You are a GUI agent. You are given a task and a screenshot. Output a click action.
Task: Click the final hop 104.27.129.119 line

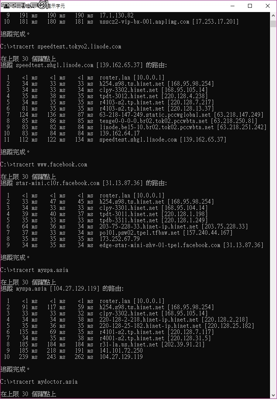[73, 357]
